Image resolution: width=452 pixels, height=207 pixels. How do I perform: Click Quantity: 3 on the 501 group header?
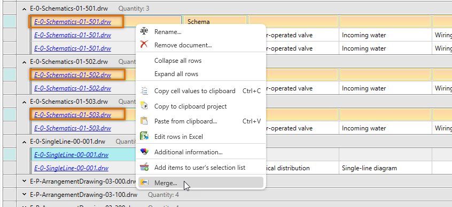click(x=134, y=9)
